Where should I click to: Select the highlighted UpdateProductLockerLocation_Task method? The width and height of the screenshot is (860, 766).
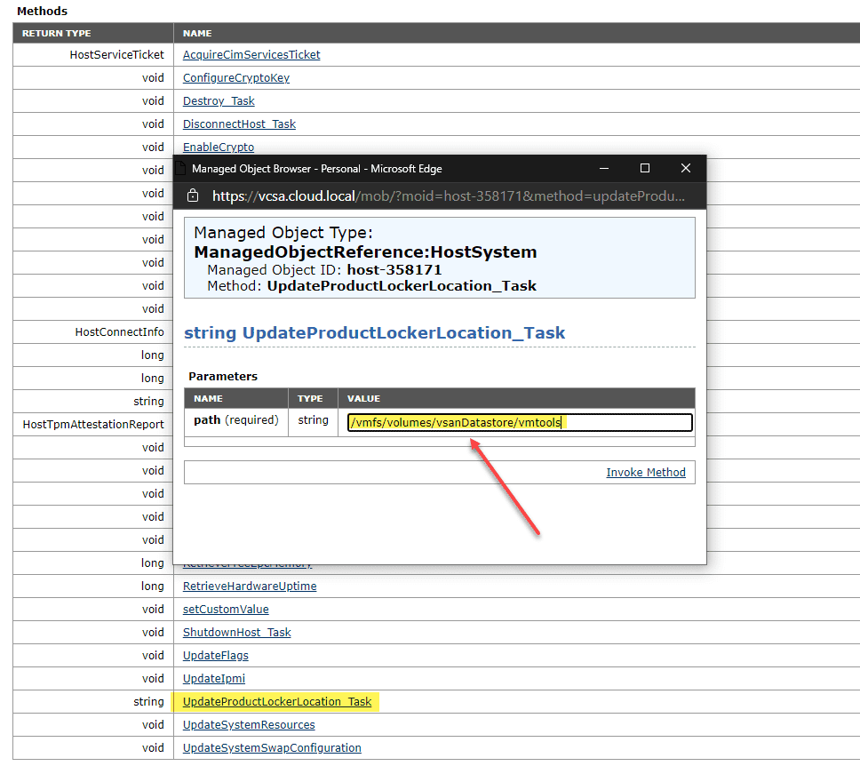275,701
